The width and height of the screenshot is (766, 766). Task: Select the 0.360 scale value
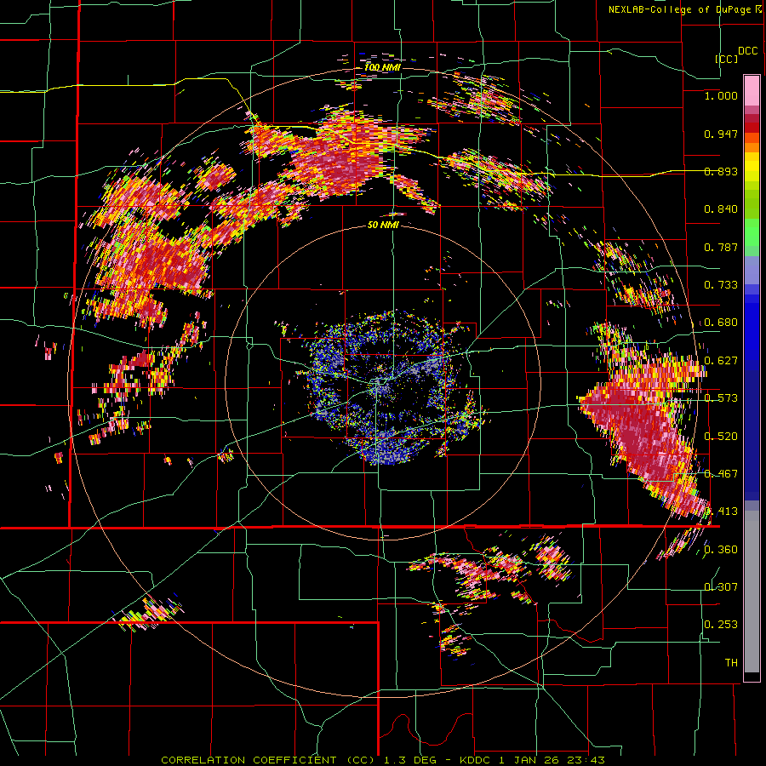click(x=721, y=550)
